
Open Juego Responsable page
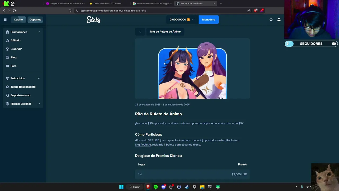click(23, 87)
